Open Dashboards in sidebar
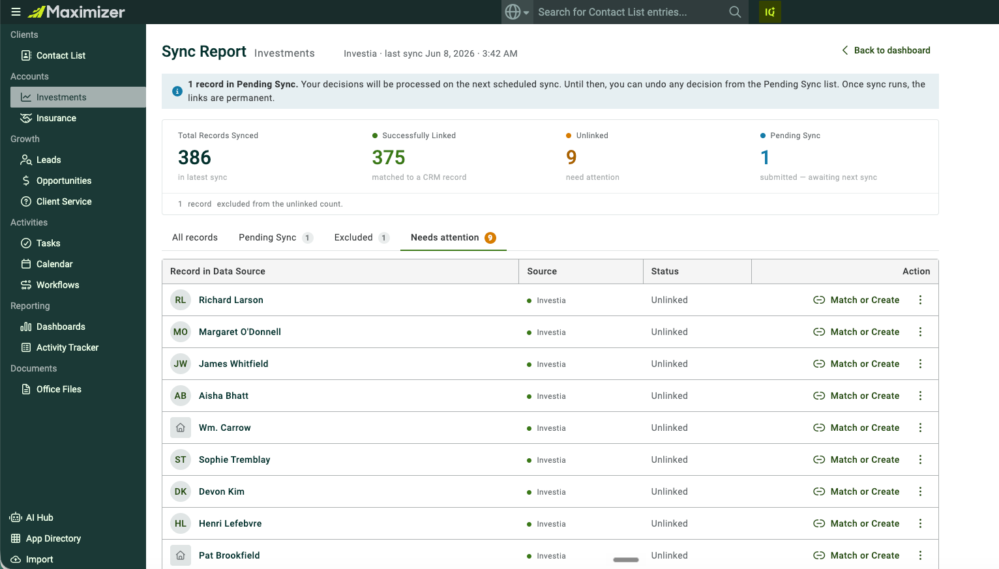The image size is (999, 569). pyautogui.click(x=78, y=327)
